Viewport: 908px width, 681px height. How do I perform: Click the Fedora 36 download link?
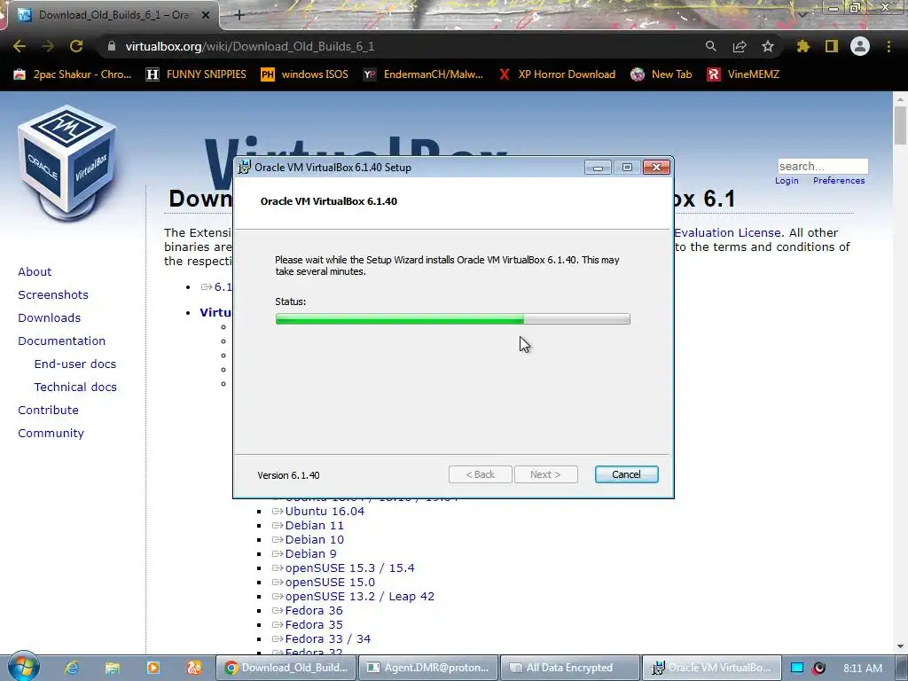314,610
